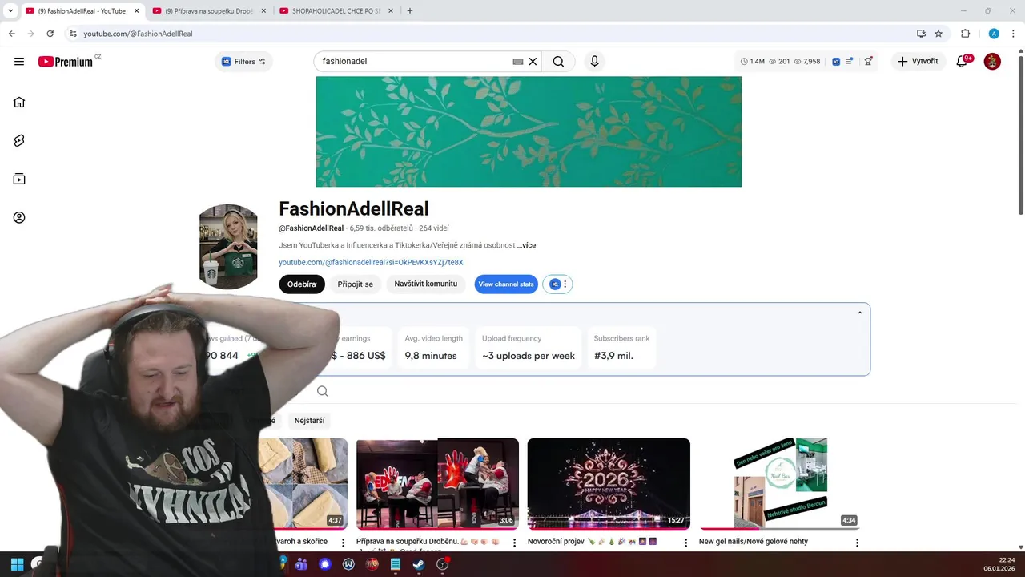Open the account avatar menu
This screenshot has height=577, width=1025.
point(992,62)
